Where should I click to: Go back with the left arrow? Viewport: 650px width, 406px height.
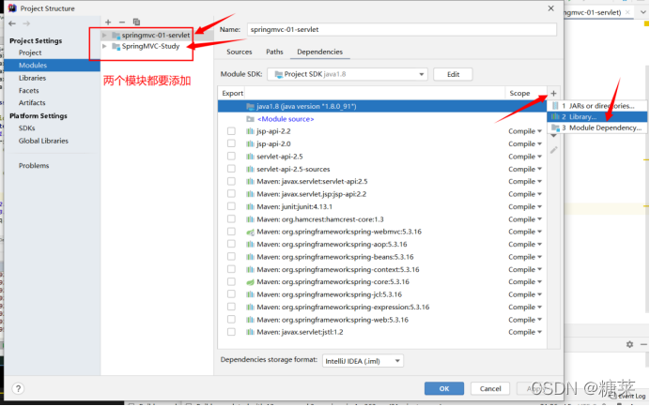tap(12, 23)
